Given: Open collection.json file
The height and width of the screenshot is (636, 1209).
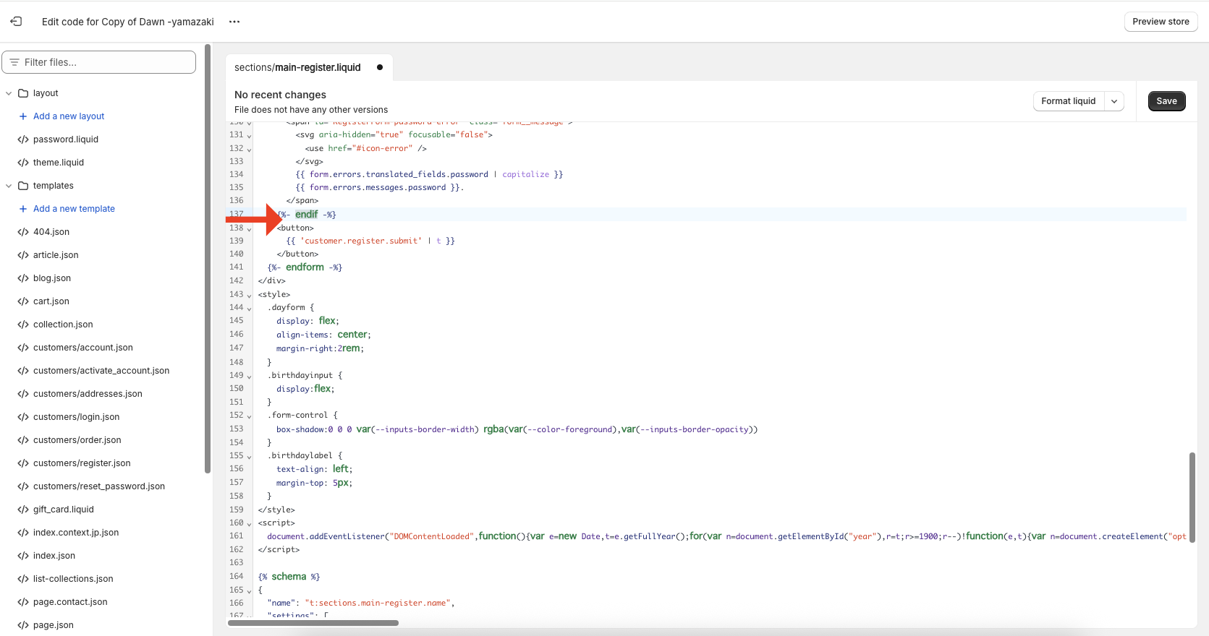Looking at the screenshot, I should click(63, 325).
